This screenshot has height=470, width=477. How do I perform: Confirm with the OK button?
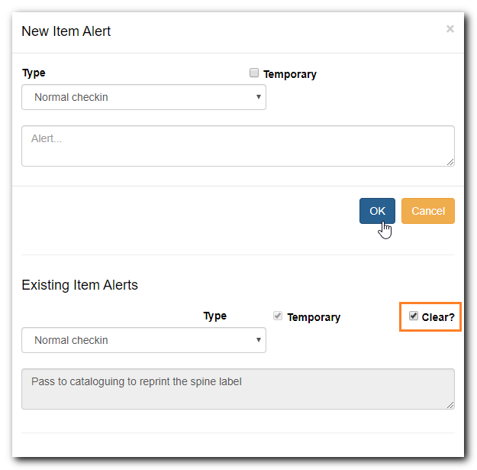[x=377, y=211]
